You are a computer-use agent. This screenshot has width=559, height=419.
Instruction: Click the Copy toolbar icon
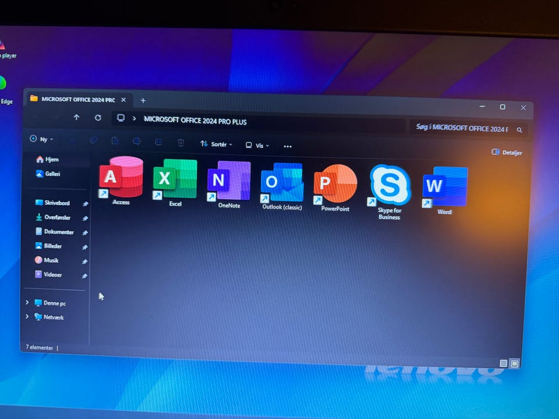tap(94, 140)
